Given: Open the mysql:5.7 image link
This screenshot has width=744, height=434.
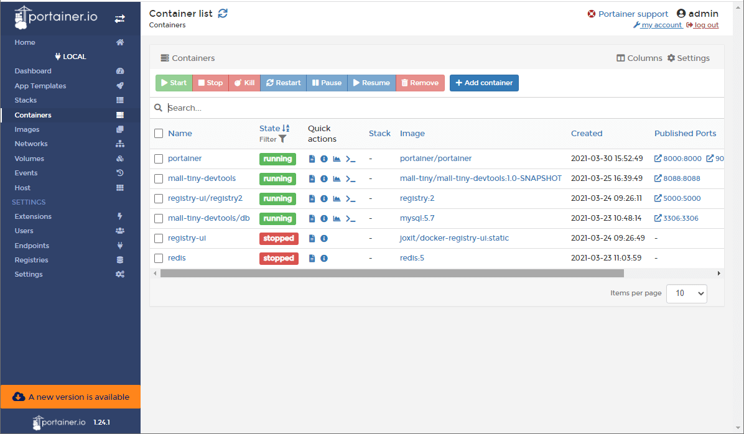Looking at the screenshot, I should [x=417, y=218].
